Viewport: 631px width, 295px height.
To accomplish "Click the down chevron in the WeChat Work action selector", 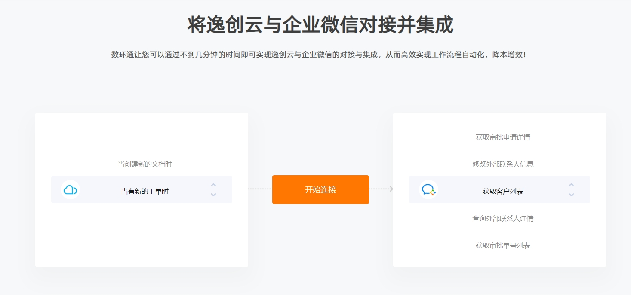I will 571,195.
